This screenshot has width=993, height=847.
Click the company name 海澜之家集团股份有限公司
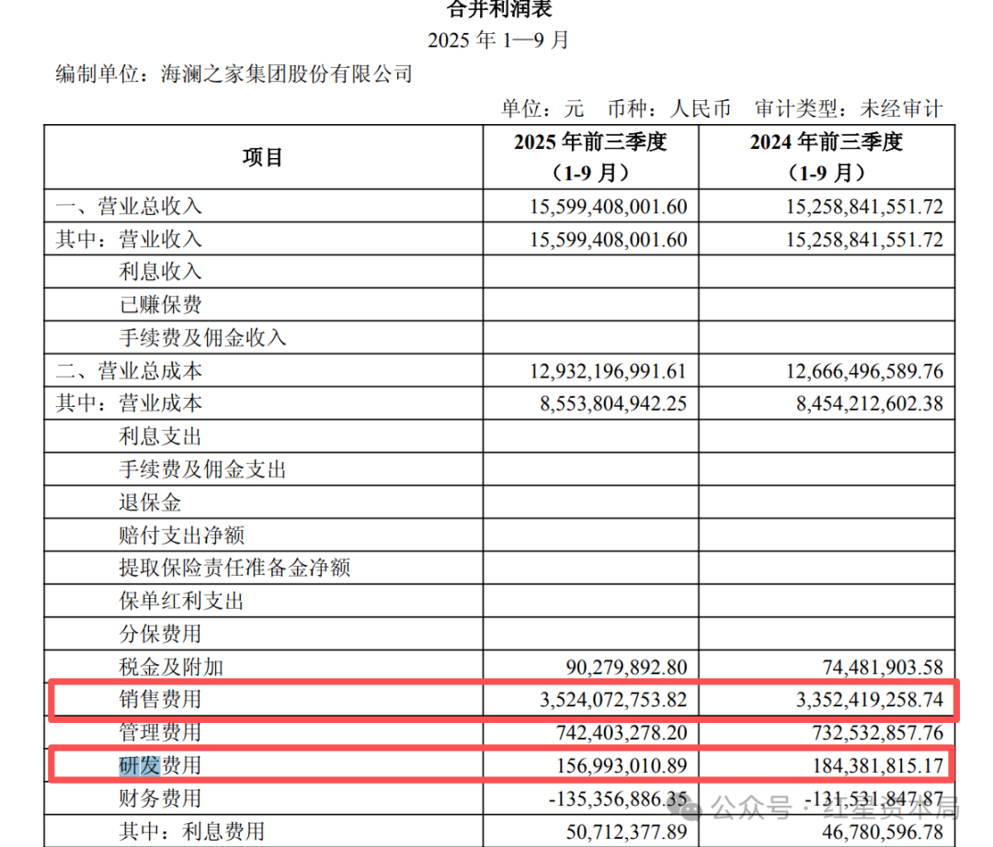point(286,74)
